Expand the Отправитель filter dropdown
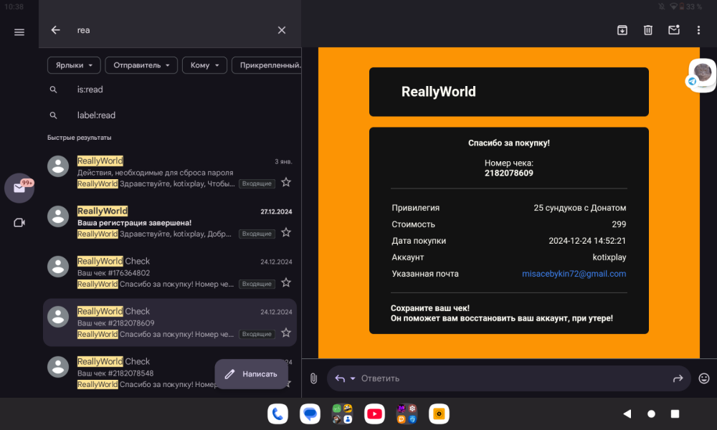This screenshot has height=430, width=717. pos(141,65)
